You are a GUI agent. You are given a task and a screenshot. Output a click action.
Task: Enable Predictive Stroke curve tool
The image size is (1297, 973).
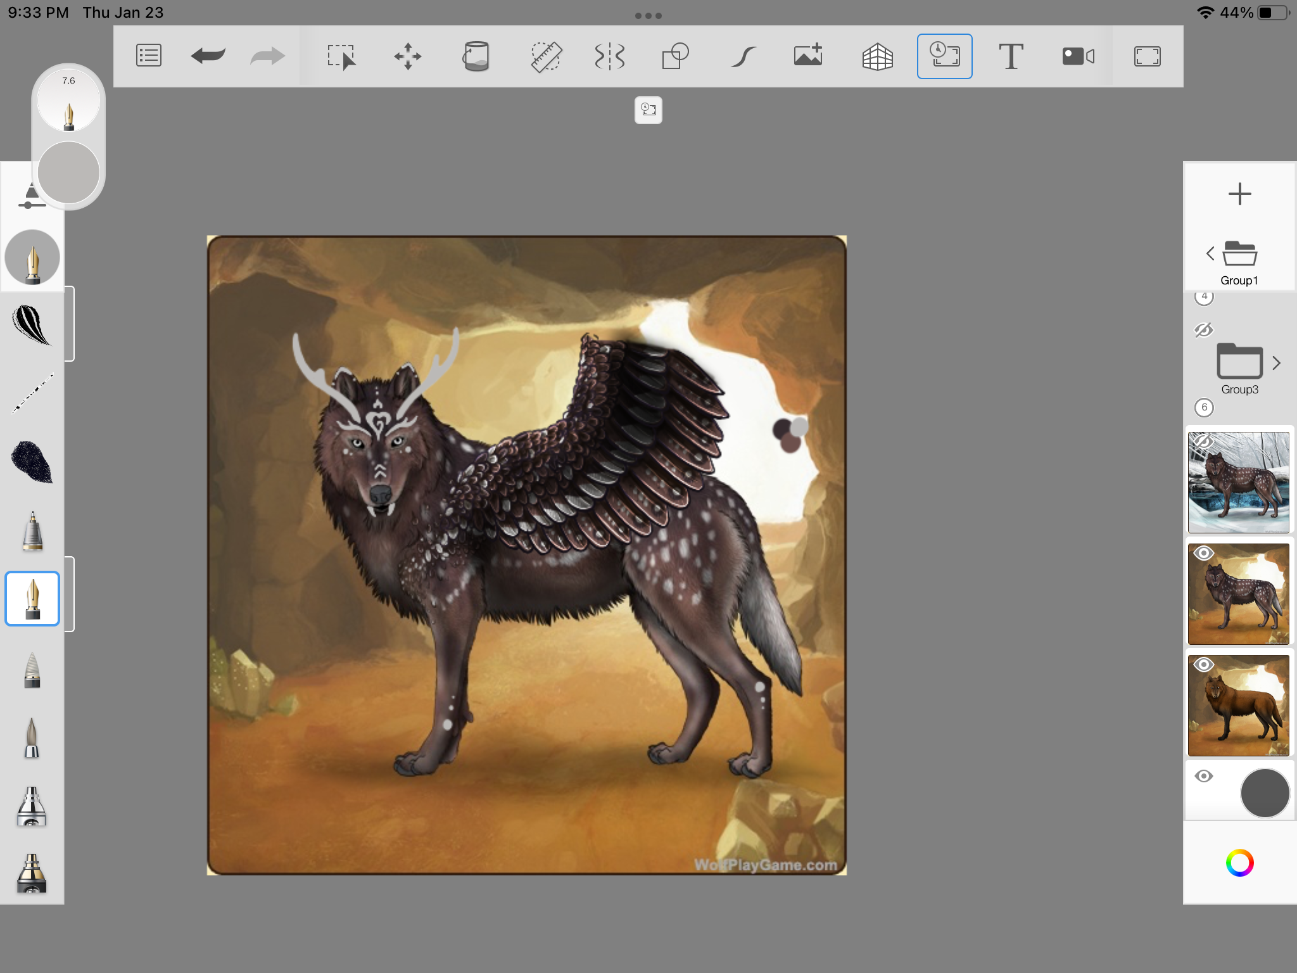(743, 56)
